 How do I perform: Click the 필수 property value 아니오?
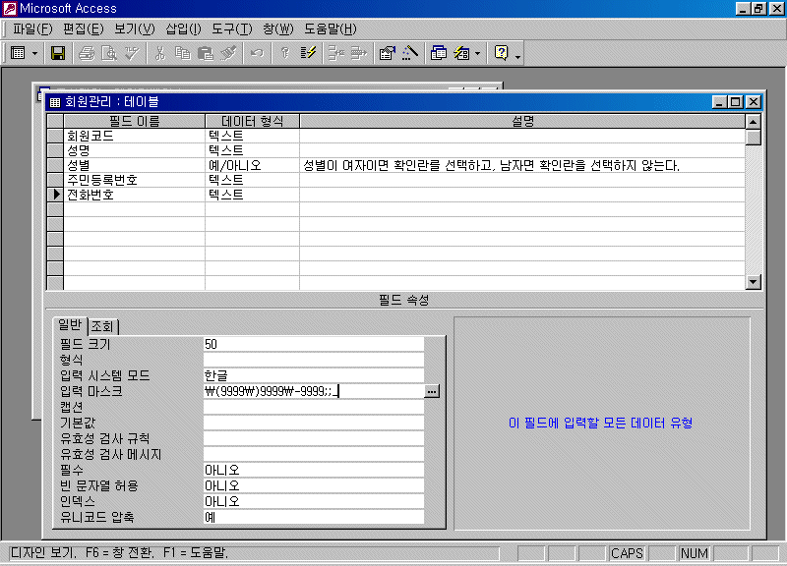tap(313, 470)
